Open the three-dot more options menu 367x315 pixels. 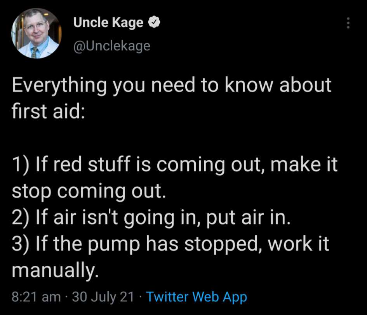tap(348, 23)
